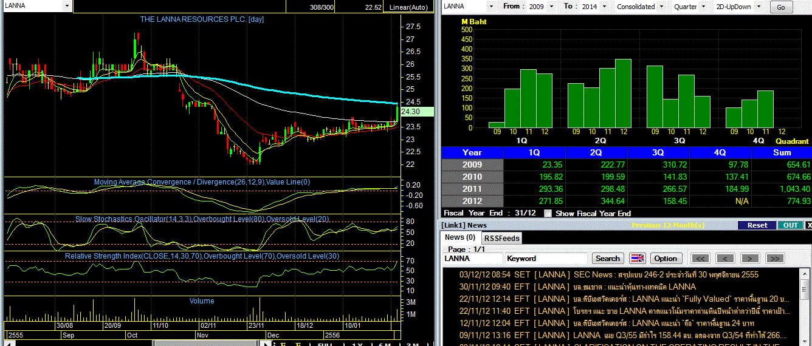Toggle the Show Fiscal Year End checkbox
Viewport: 812px width, 346px height.
[x=548, y=213]
